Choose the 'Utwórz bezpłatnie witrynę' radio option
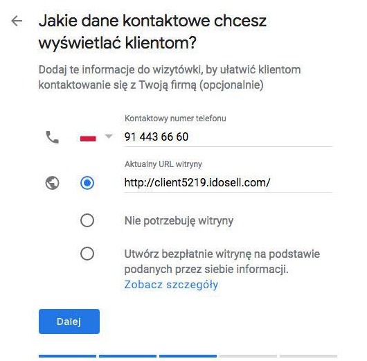Screen dimensions: 367x361 (x=87, y=254)
